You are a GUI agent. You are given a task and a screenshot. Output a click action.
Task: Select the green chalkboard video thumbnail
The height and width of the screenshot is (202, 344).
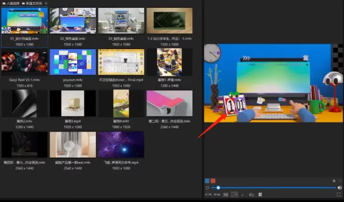169,21
